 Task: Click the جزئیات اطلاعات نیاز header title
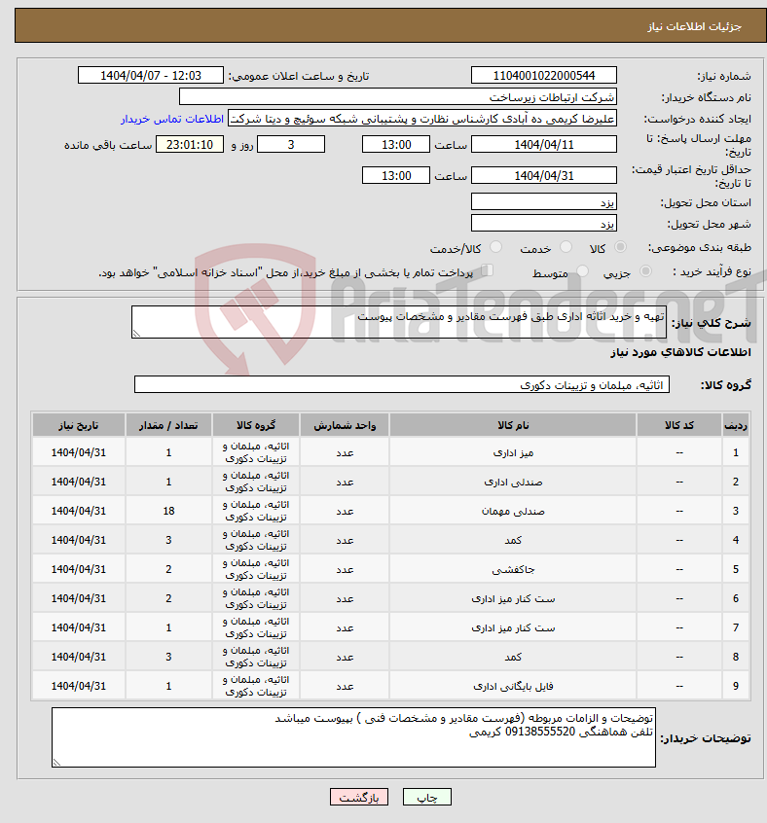coord(694,26)
